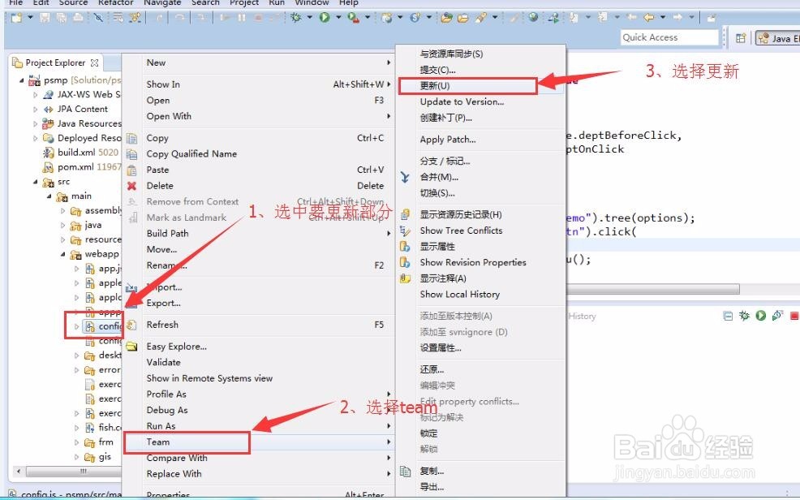Click the New Server toolbar icon
800x500 pixels.
click(387, 18)
